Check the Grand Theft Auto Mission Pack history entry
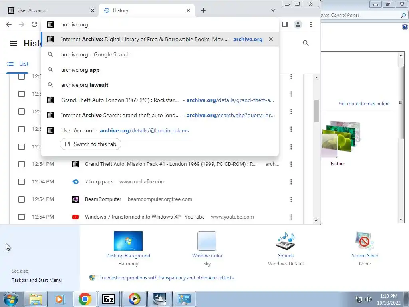Viewport: 409px width, 307px height. (x=22, y=164)
